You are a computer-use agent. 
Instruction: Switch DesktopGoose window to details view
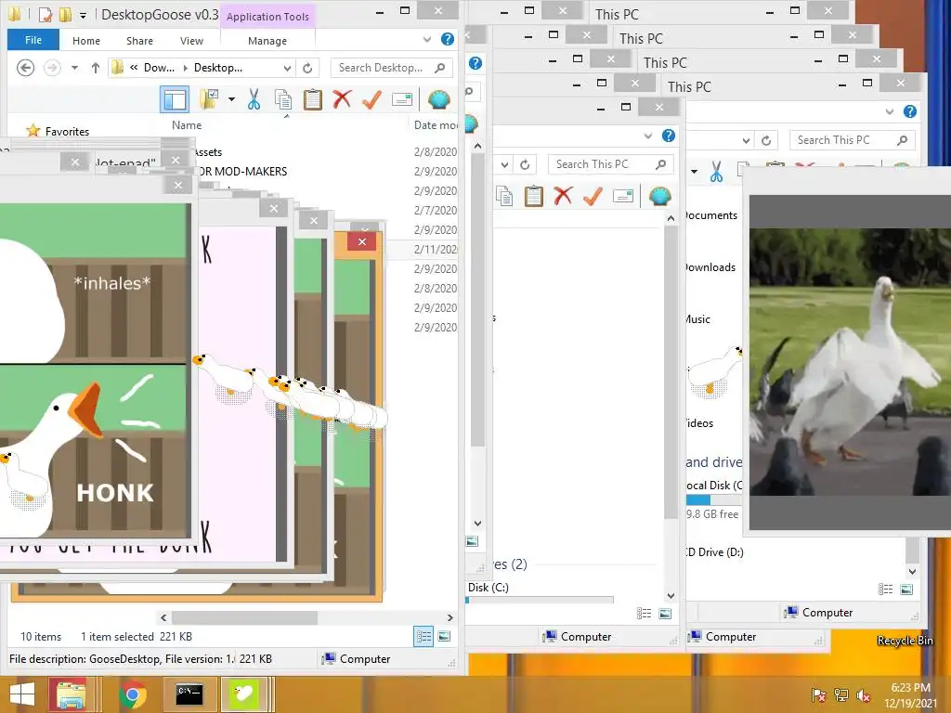tap(423, 637)
